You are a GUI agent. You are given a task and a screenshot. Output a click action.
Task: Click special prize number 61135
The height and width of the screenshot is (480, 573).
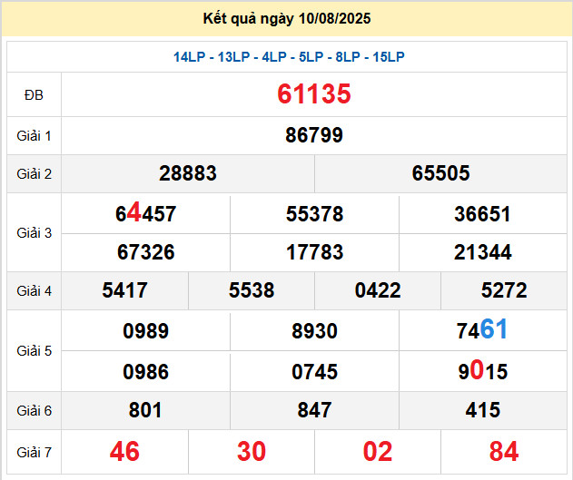tap(314, 94)
